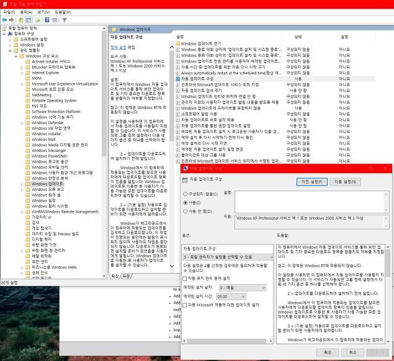This screenshot has height=361, width=394.
Task: Select the 구성되지 않음(C) radio button
Action: tap(186, 194)
